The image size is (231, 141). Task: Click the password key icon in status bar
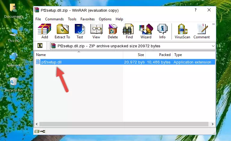pos(43,131)
